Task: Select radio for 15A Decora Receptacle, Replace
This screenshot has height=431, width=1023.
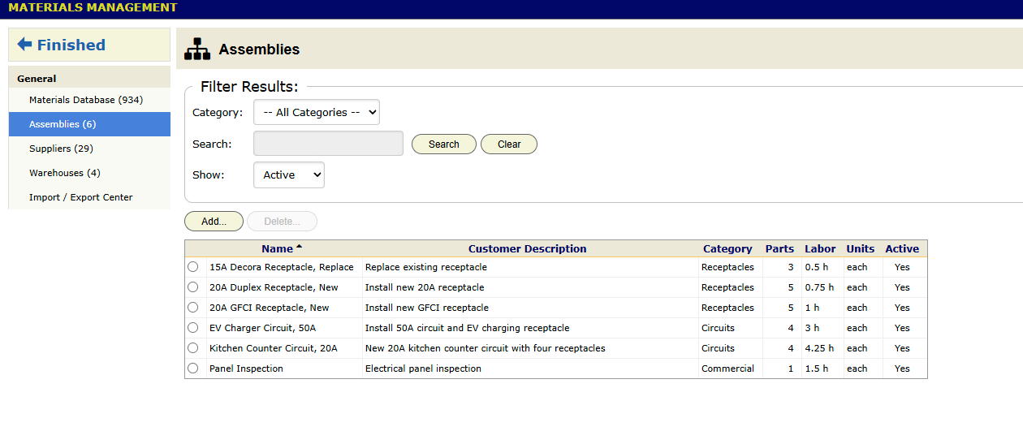Action: pyautogui.click(x=192, y=267)
